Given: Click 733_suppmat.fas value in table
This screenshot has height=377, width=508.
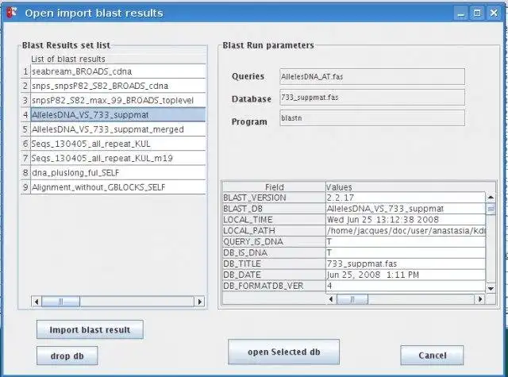Looking at the screenshot, I should tap(406, 264).
